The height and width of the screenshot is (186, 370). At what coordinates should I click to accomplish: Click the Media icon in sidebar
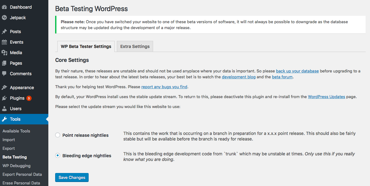[4, 53]
